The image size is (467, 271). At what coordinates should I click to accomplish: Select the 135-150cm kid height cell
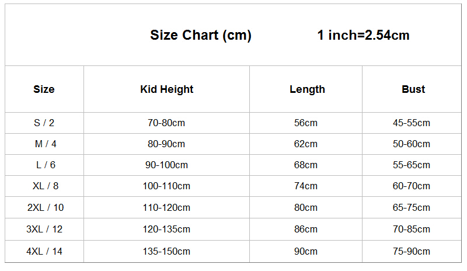click(x=166, y=251)
